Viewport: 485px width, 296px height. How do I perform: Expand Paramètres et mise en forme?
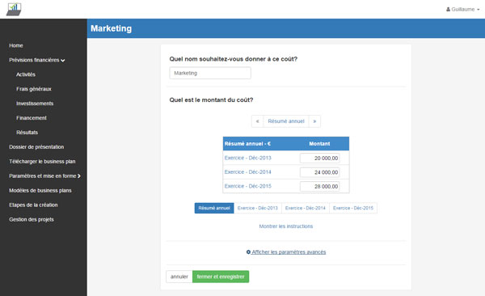pos(44,175)
